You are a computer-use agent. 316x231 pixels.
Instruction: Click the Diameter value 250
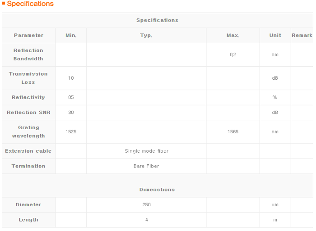(x=147, y=205)
